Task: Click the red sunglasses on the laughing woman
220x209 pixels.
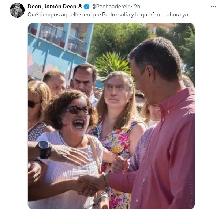Action: [x=79, y=110]
